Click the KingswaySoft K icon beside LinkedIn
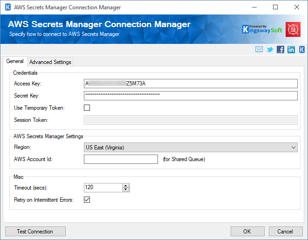The height and width of the screenshot is (240, 308). tap(302, 49)
